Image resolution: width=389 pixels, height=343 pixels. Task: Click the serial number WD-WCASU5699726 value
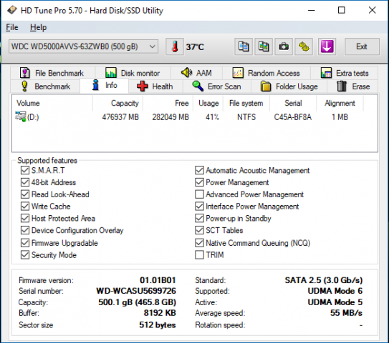pyautogui.click(x=136, y=291)
